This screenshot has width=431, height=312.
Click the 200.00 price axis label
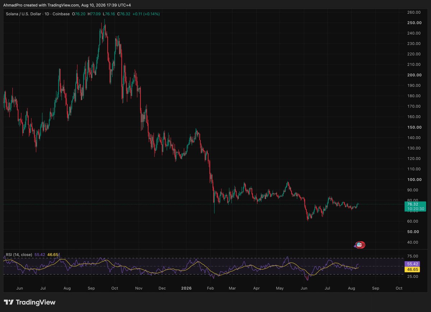[x=414, y=75]
